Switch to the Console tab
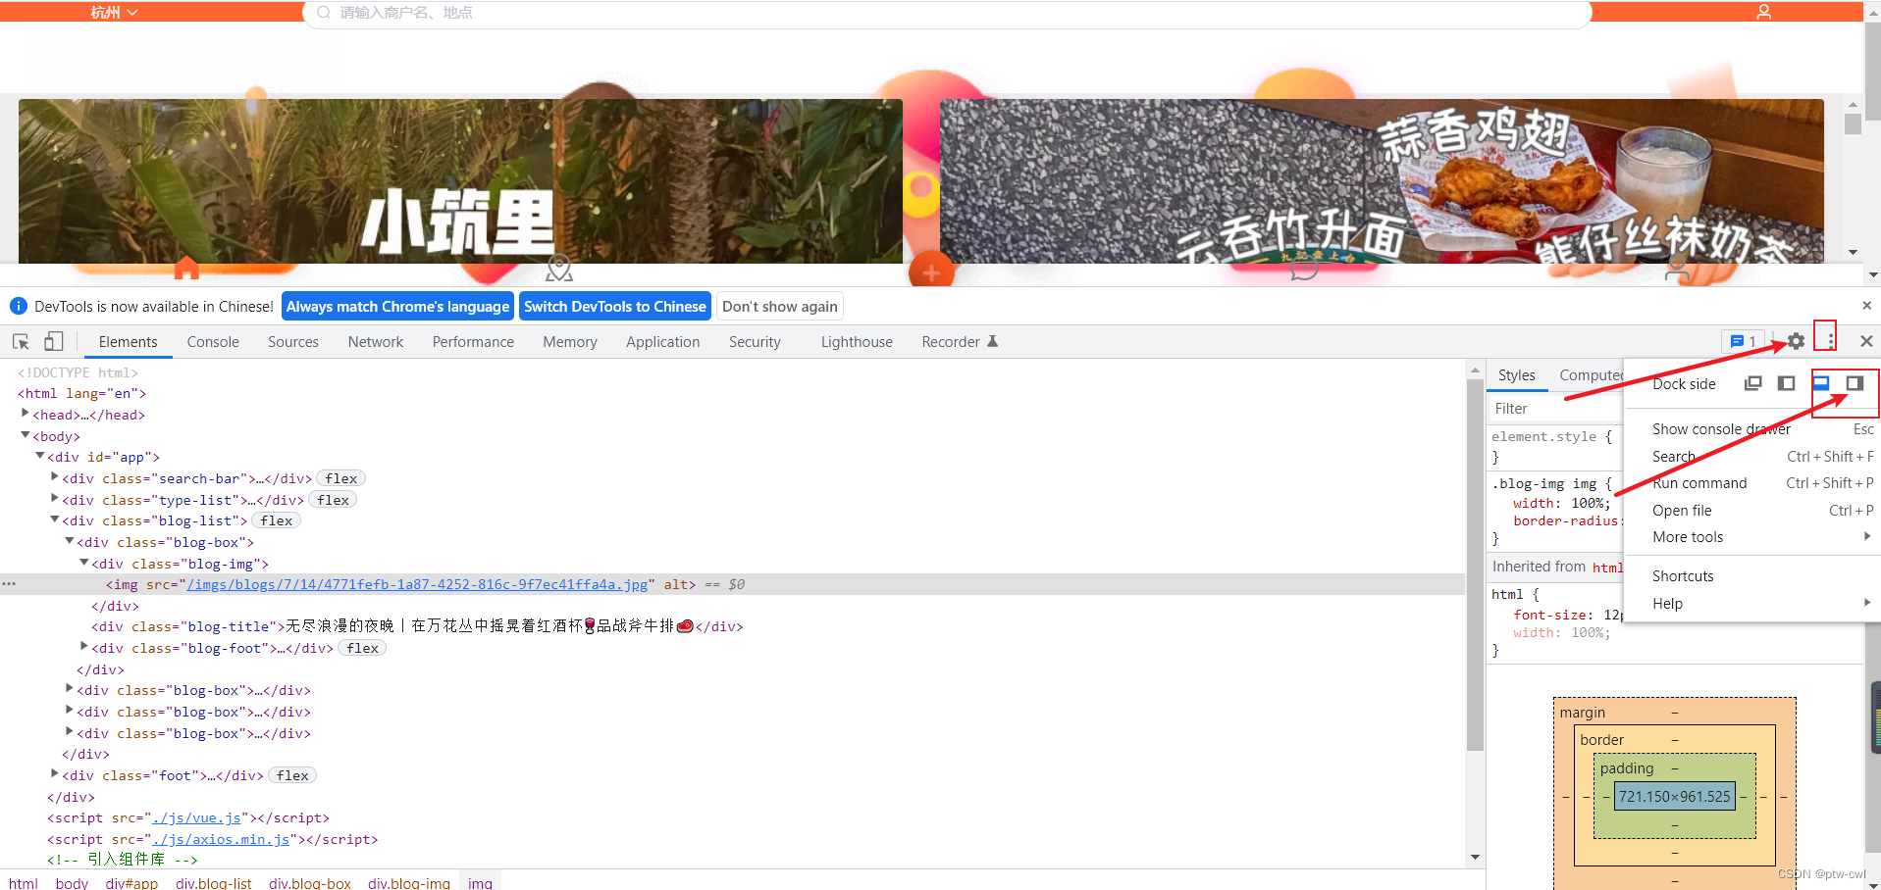Screen dimensions: 1881x890 coord(213,342)
